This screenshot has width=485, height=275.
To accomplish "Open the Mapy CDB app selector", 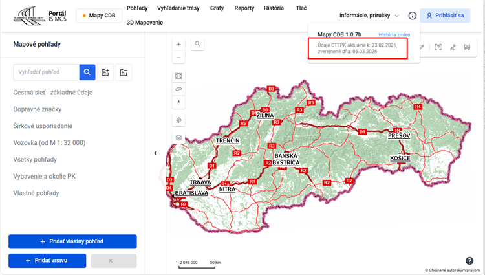I will 100,16.
